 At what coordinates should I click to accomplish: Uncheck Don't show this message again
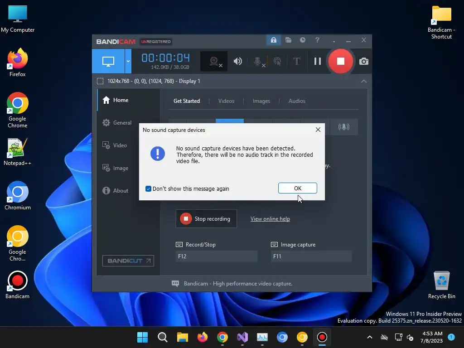pos(148,189)
